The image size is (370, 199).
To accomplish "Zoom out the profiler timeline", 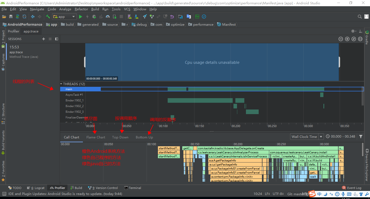I will [341, 39].
